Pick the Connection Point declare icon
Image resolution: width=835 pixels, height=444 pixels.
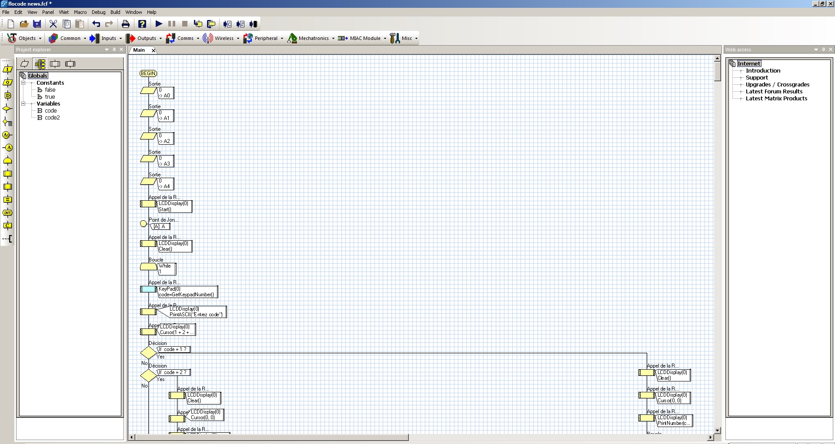click(7, 135)
